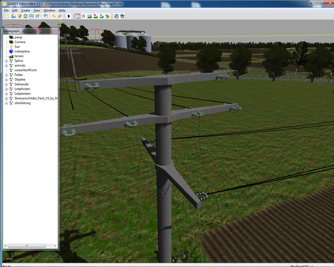334x267 pixels.
Task: Expand the Objekte group
Action: tap(6, 80)
